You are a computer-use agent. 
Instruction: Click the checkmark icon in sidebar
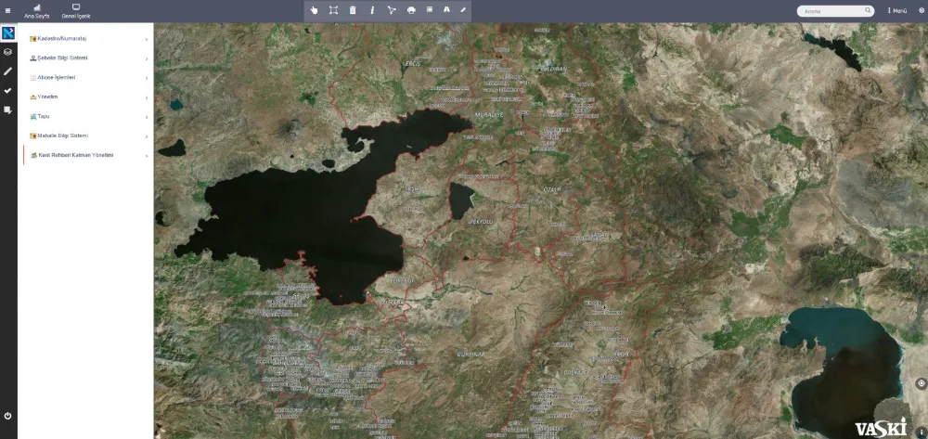pyautogui.click(x=8, y=90)
